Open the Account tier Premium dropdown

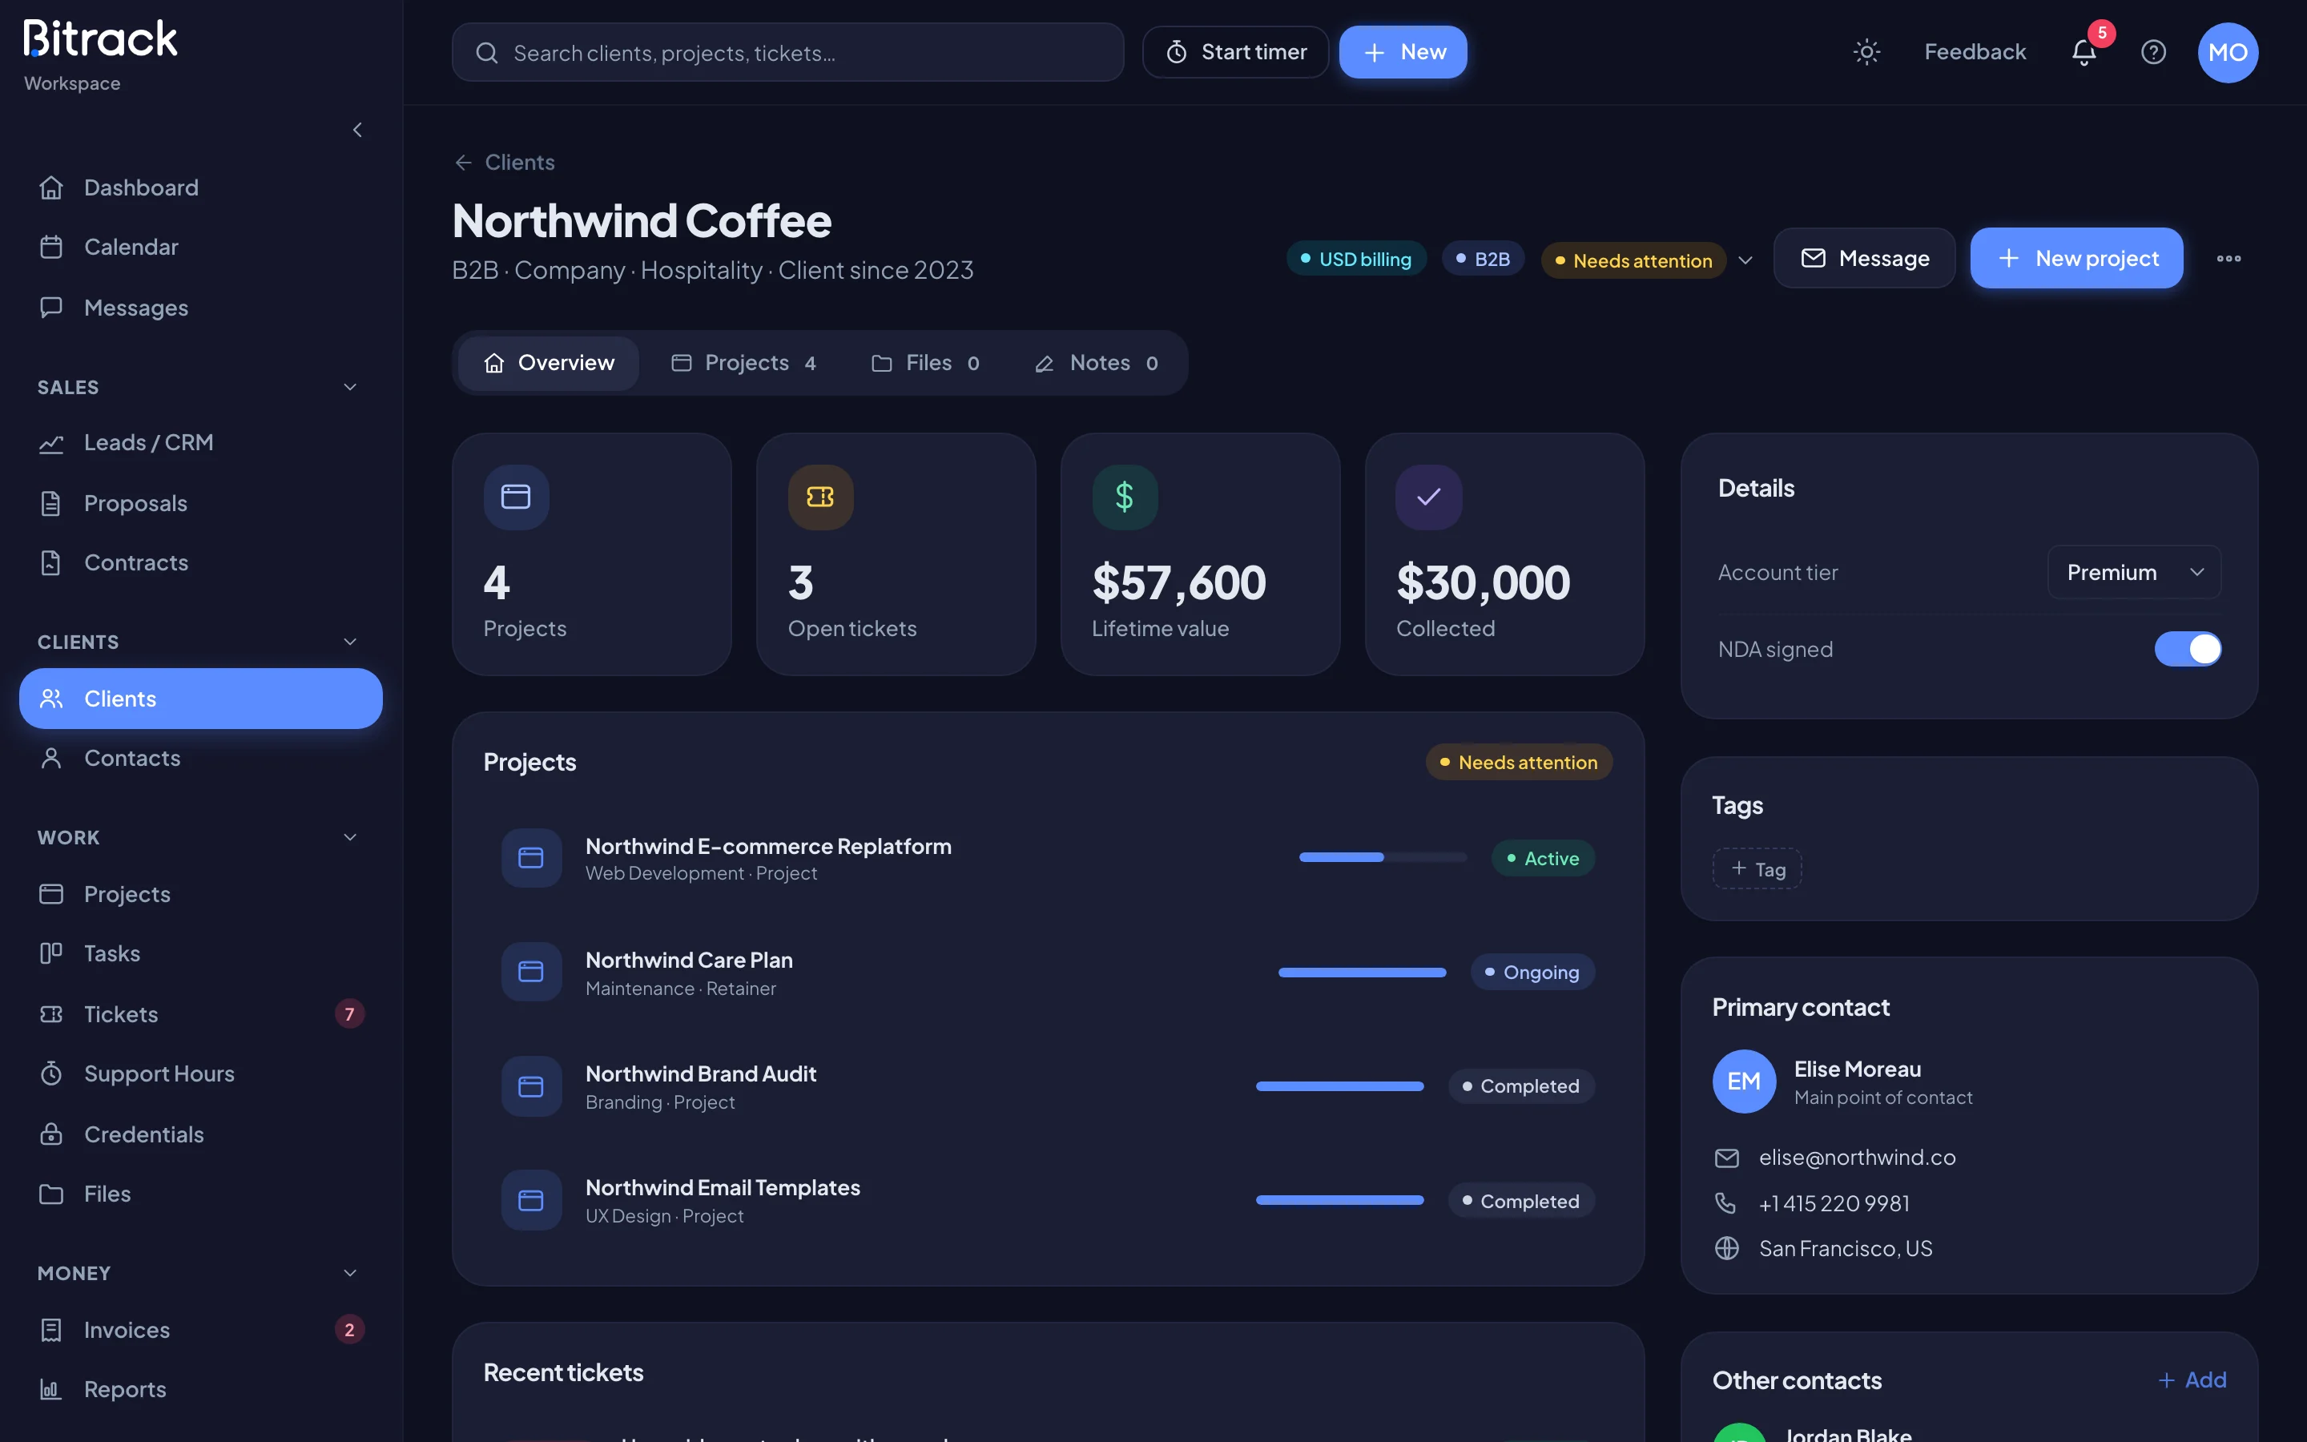2133,572
